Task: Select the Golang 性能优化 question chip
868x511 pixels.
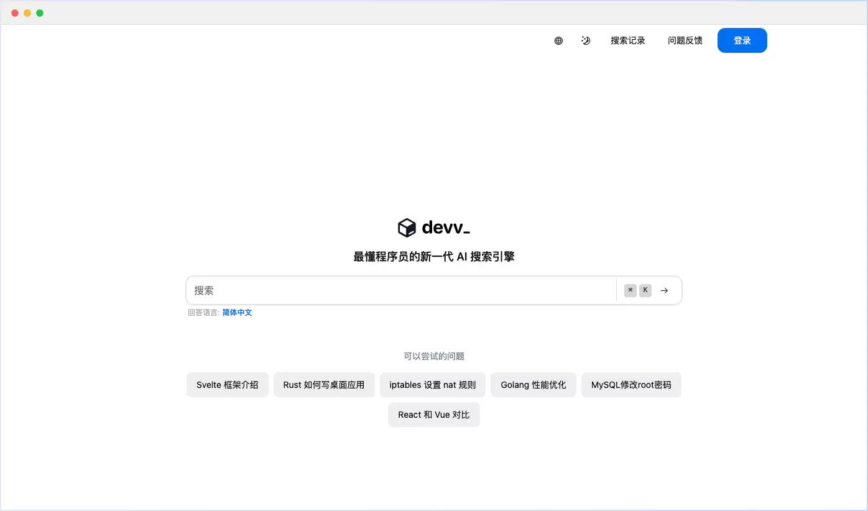Action: [533, 385]
